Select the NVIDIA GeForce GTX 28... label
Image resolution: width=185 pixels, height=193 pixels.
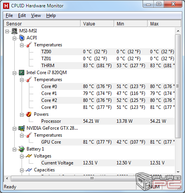[x=52, y=128]
